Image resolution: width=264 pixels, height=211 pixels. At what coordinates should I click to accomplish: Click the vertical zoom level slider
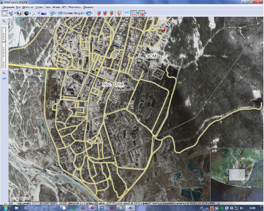coord(4,47)
